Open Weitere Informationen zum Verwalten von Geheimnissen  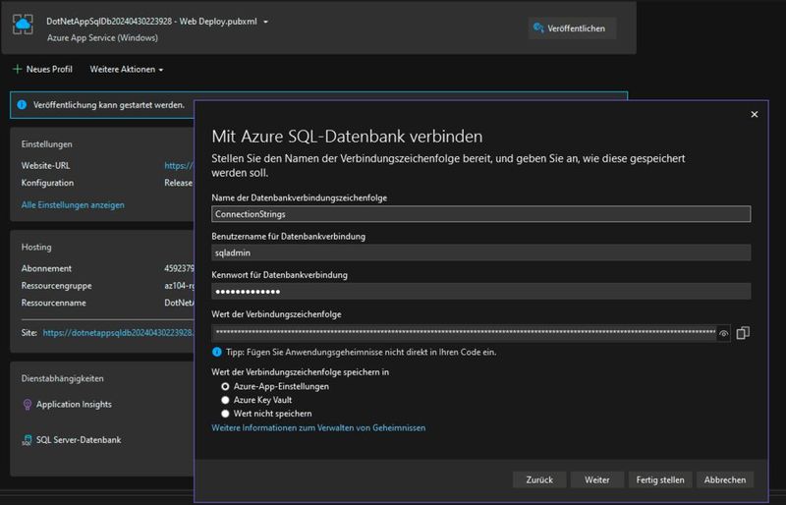tap(318, 428)
